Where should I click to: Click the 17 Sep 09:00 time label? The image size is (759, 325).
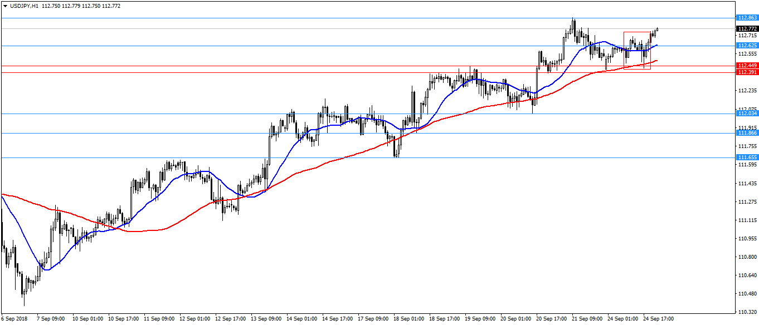tap(373, 319)
